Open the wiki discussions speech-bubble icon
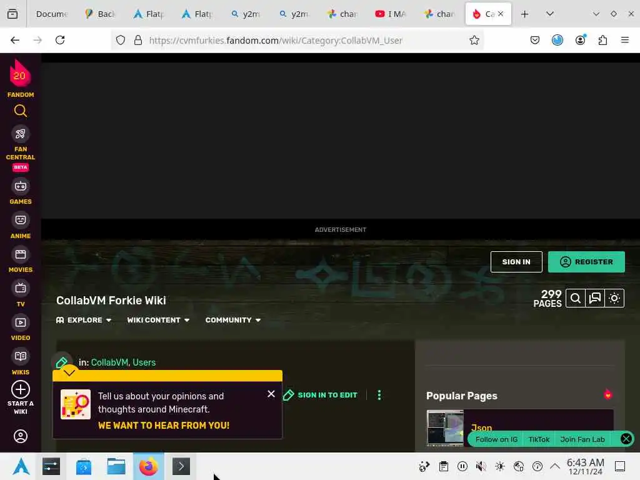Viewport: 640px width, 480px height. tap(595, 298)
